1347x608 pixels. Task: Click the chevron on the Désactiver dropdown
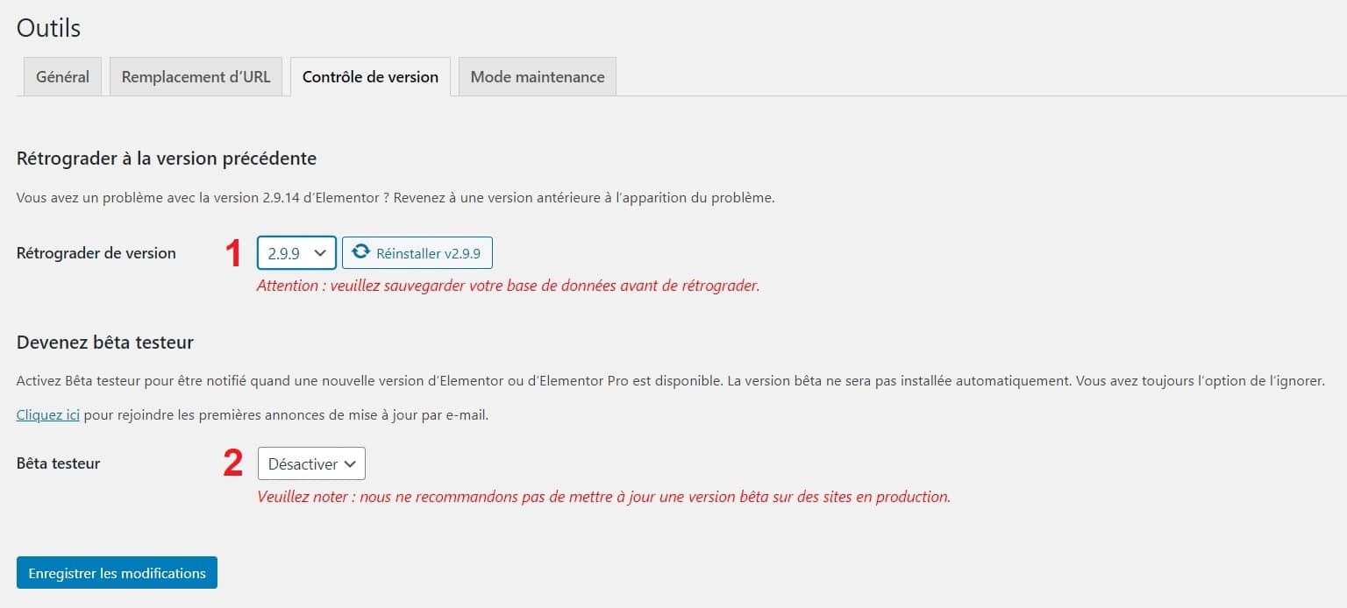pyautogui.click(x=351, y=464)
